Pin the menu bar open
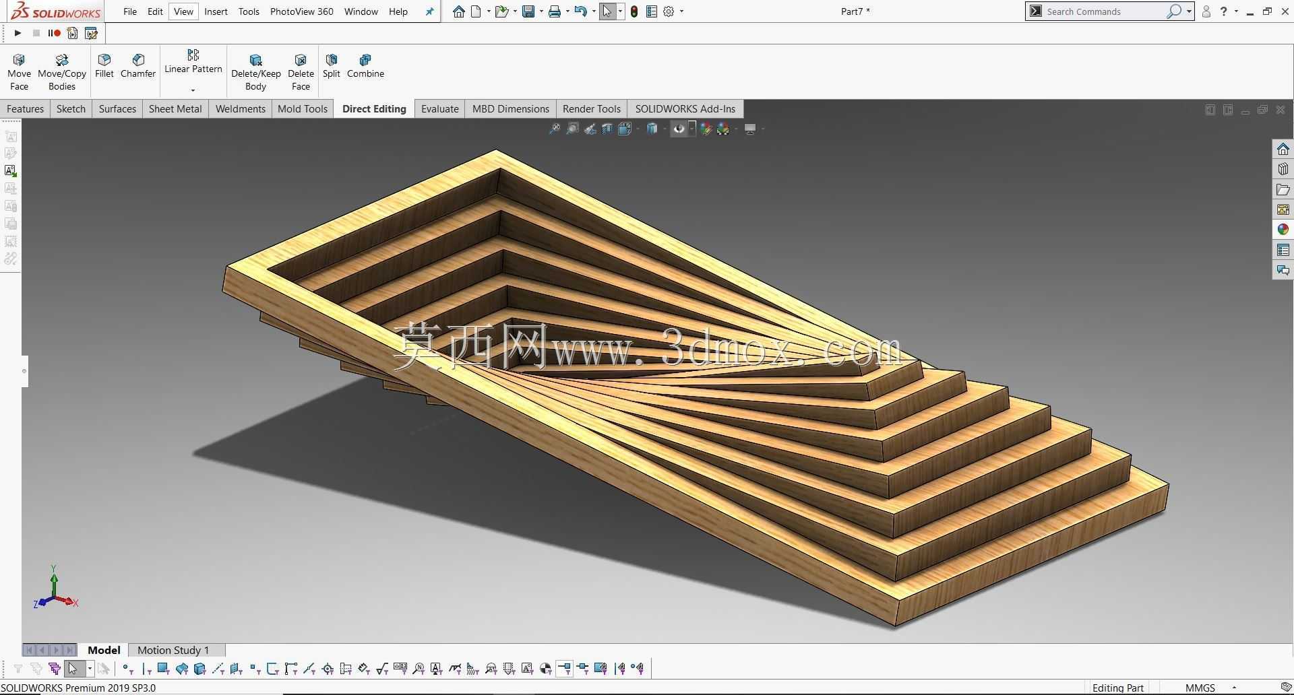Viewport: 1294px width, 695px height. click(x=429, y=11)
